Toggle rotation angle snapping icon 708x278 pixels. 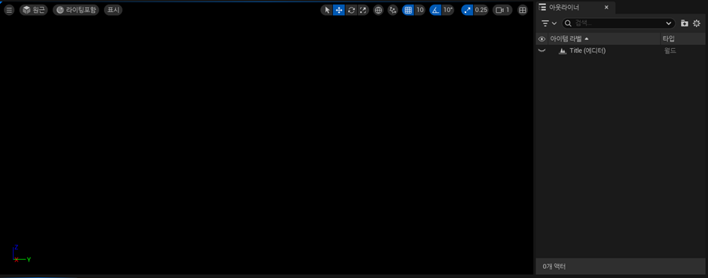435,10
